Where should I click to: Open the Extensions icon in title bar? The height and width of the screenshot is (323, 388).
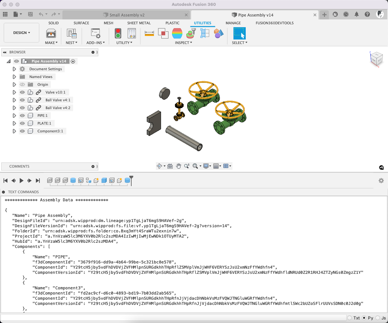(x=335, y=14)
